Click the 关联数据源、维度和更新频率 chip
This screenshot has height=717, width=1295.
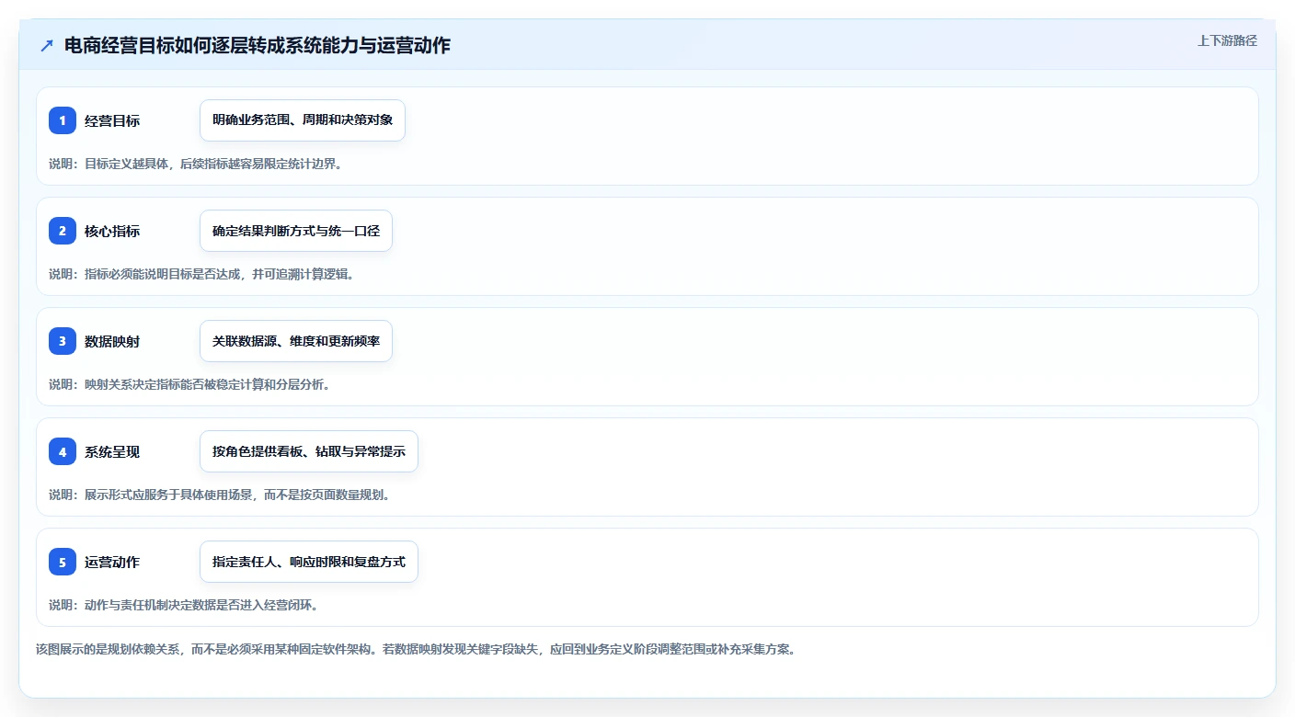(x=296, y=341)
